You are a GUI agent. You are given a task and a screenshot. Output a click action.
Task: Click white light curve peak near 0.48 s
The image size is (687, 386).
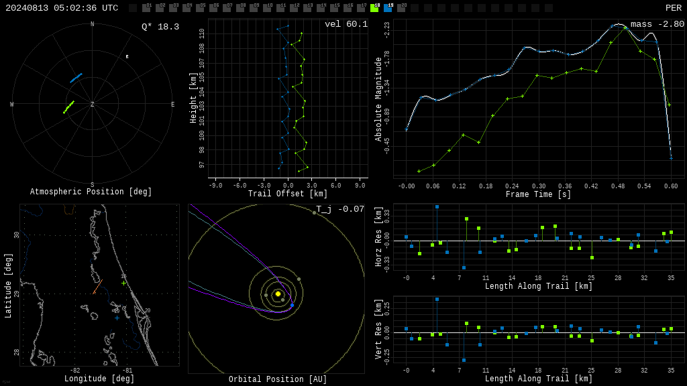point(619,25)
